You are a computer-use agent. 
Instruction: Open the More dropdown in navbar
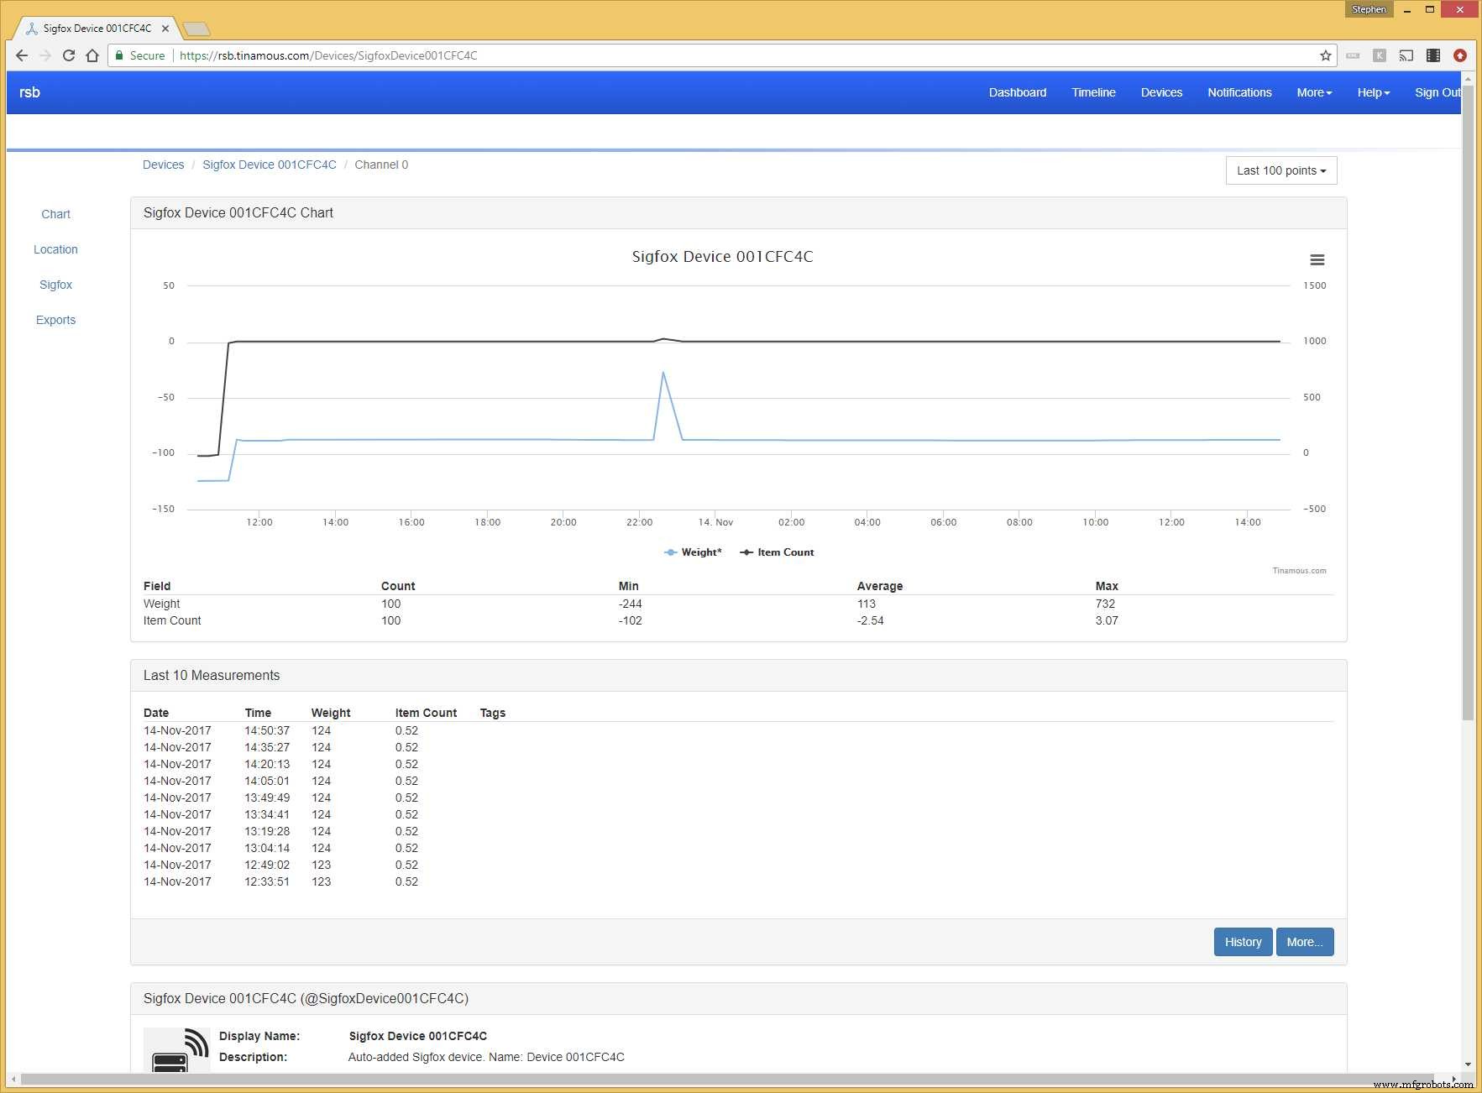(x=1313, y=92)
